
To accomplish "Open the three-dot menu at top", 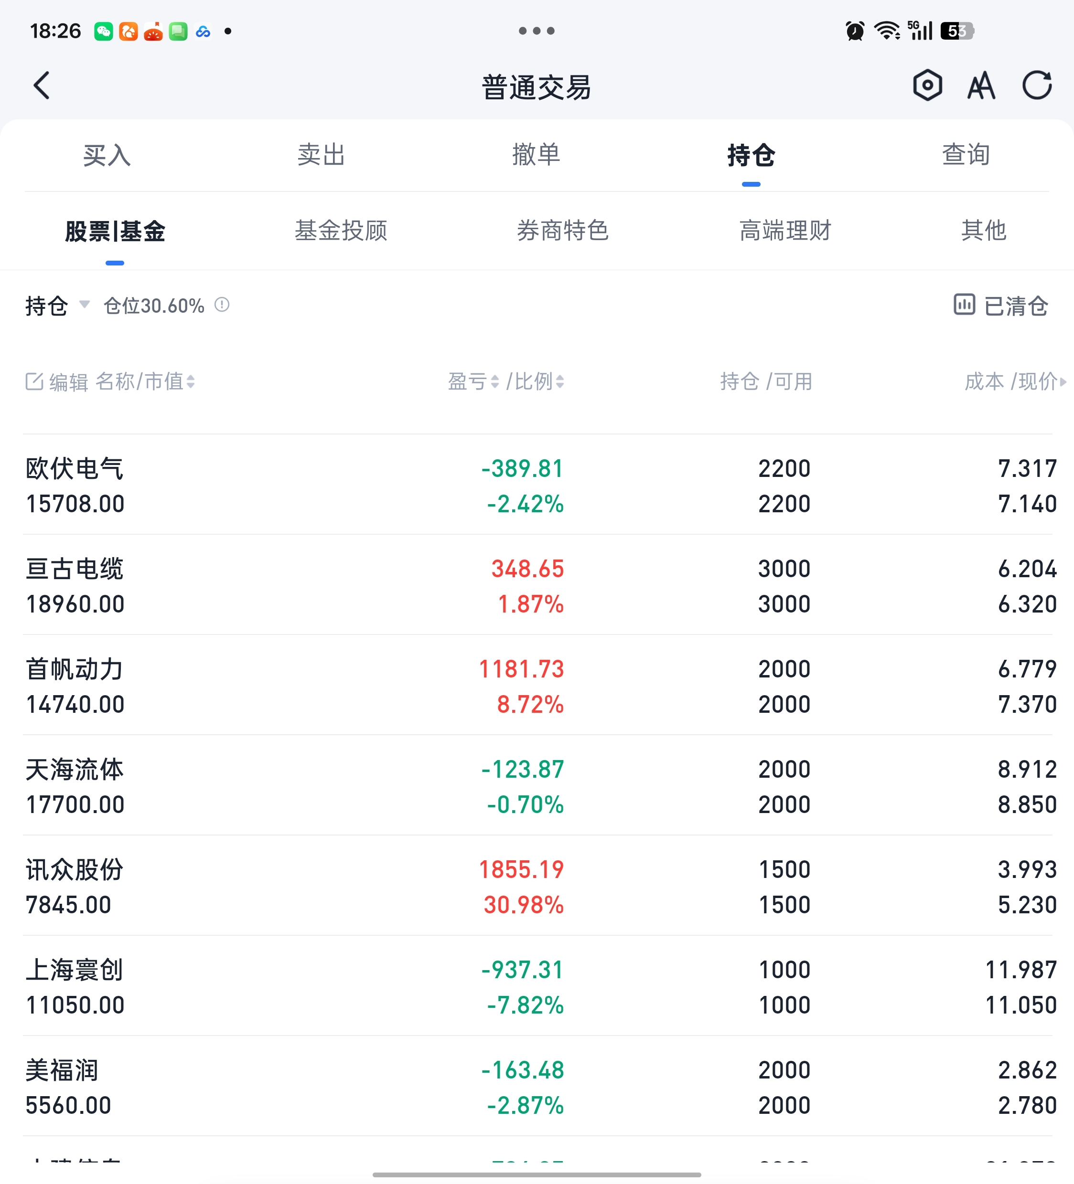I will 536,31.
